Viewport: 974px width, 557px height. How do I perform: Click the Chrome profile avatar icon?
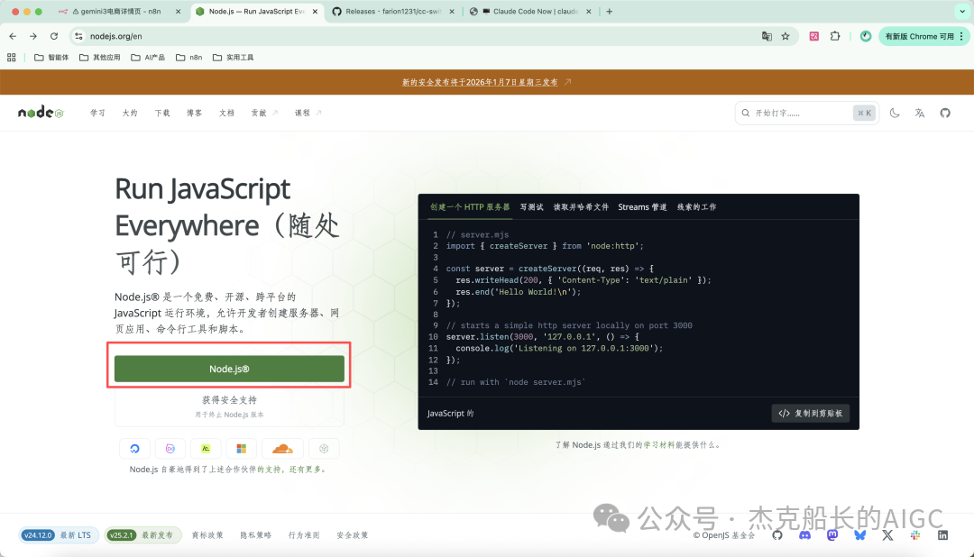(865, 36)
